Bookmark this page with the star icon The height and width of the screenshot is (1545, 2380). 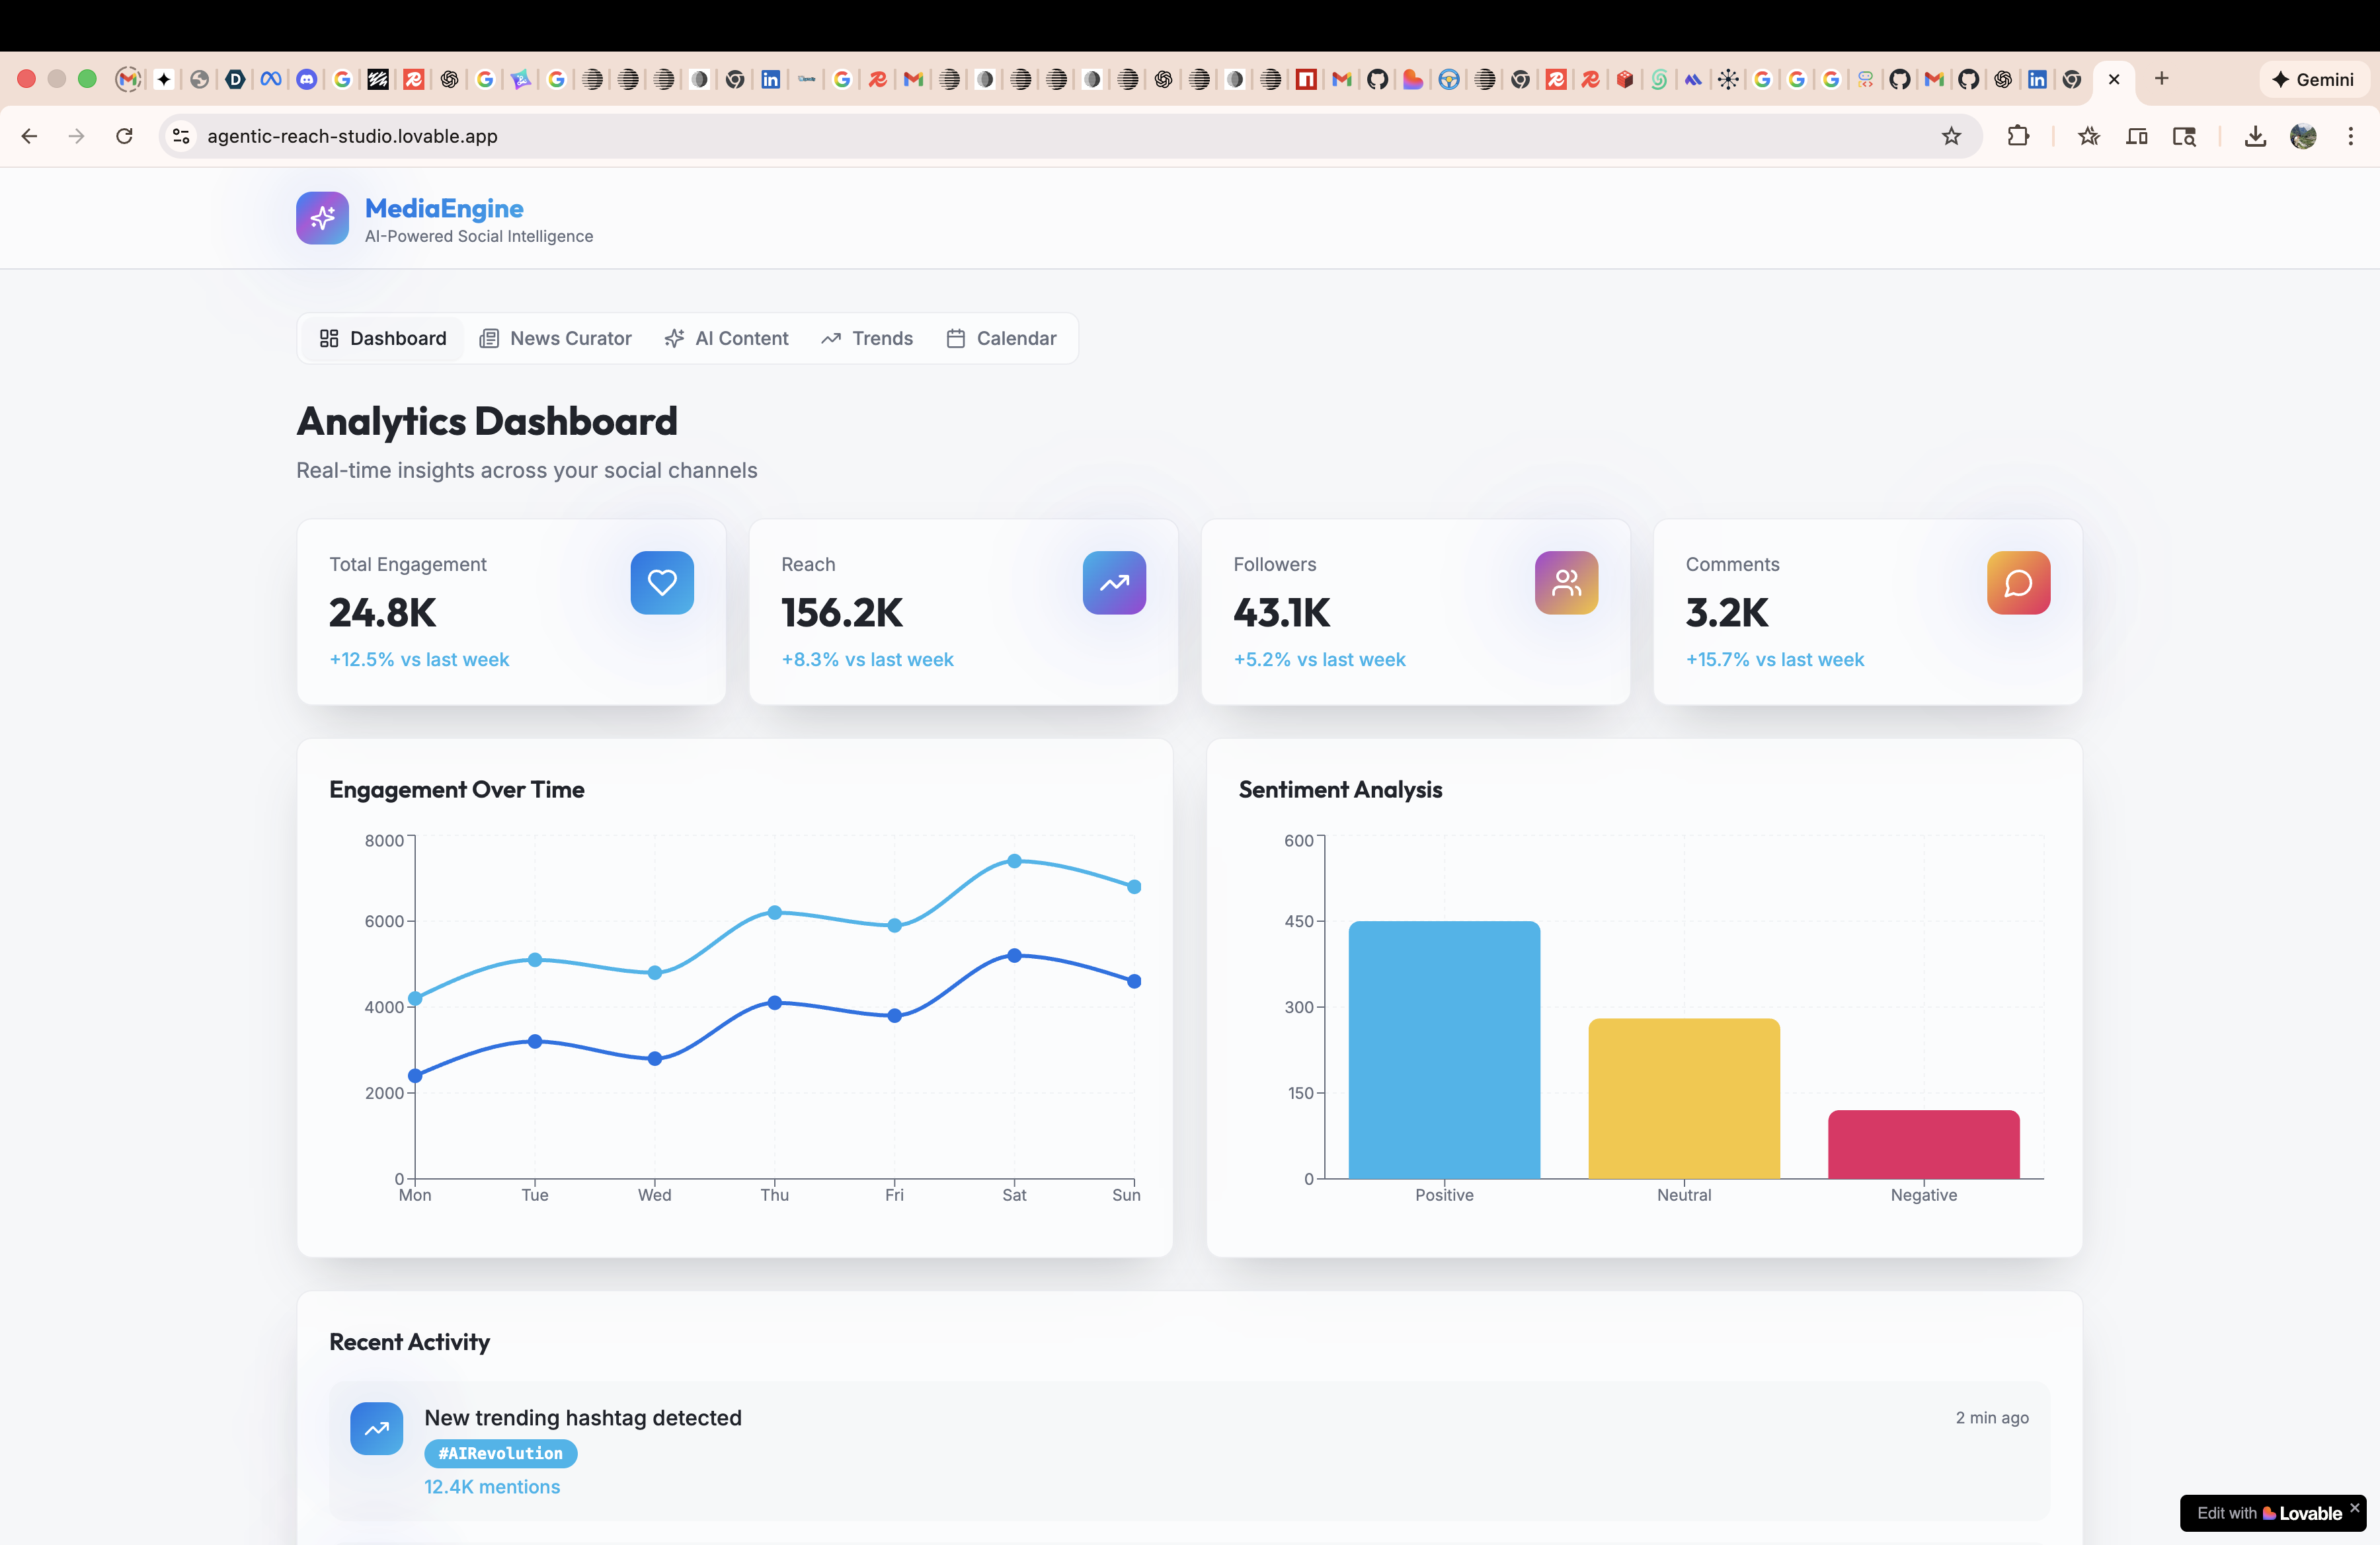(1951, 136)
